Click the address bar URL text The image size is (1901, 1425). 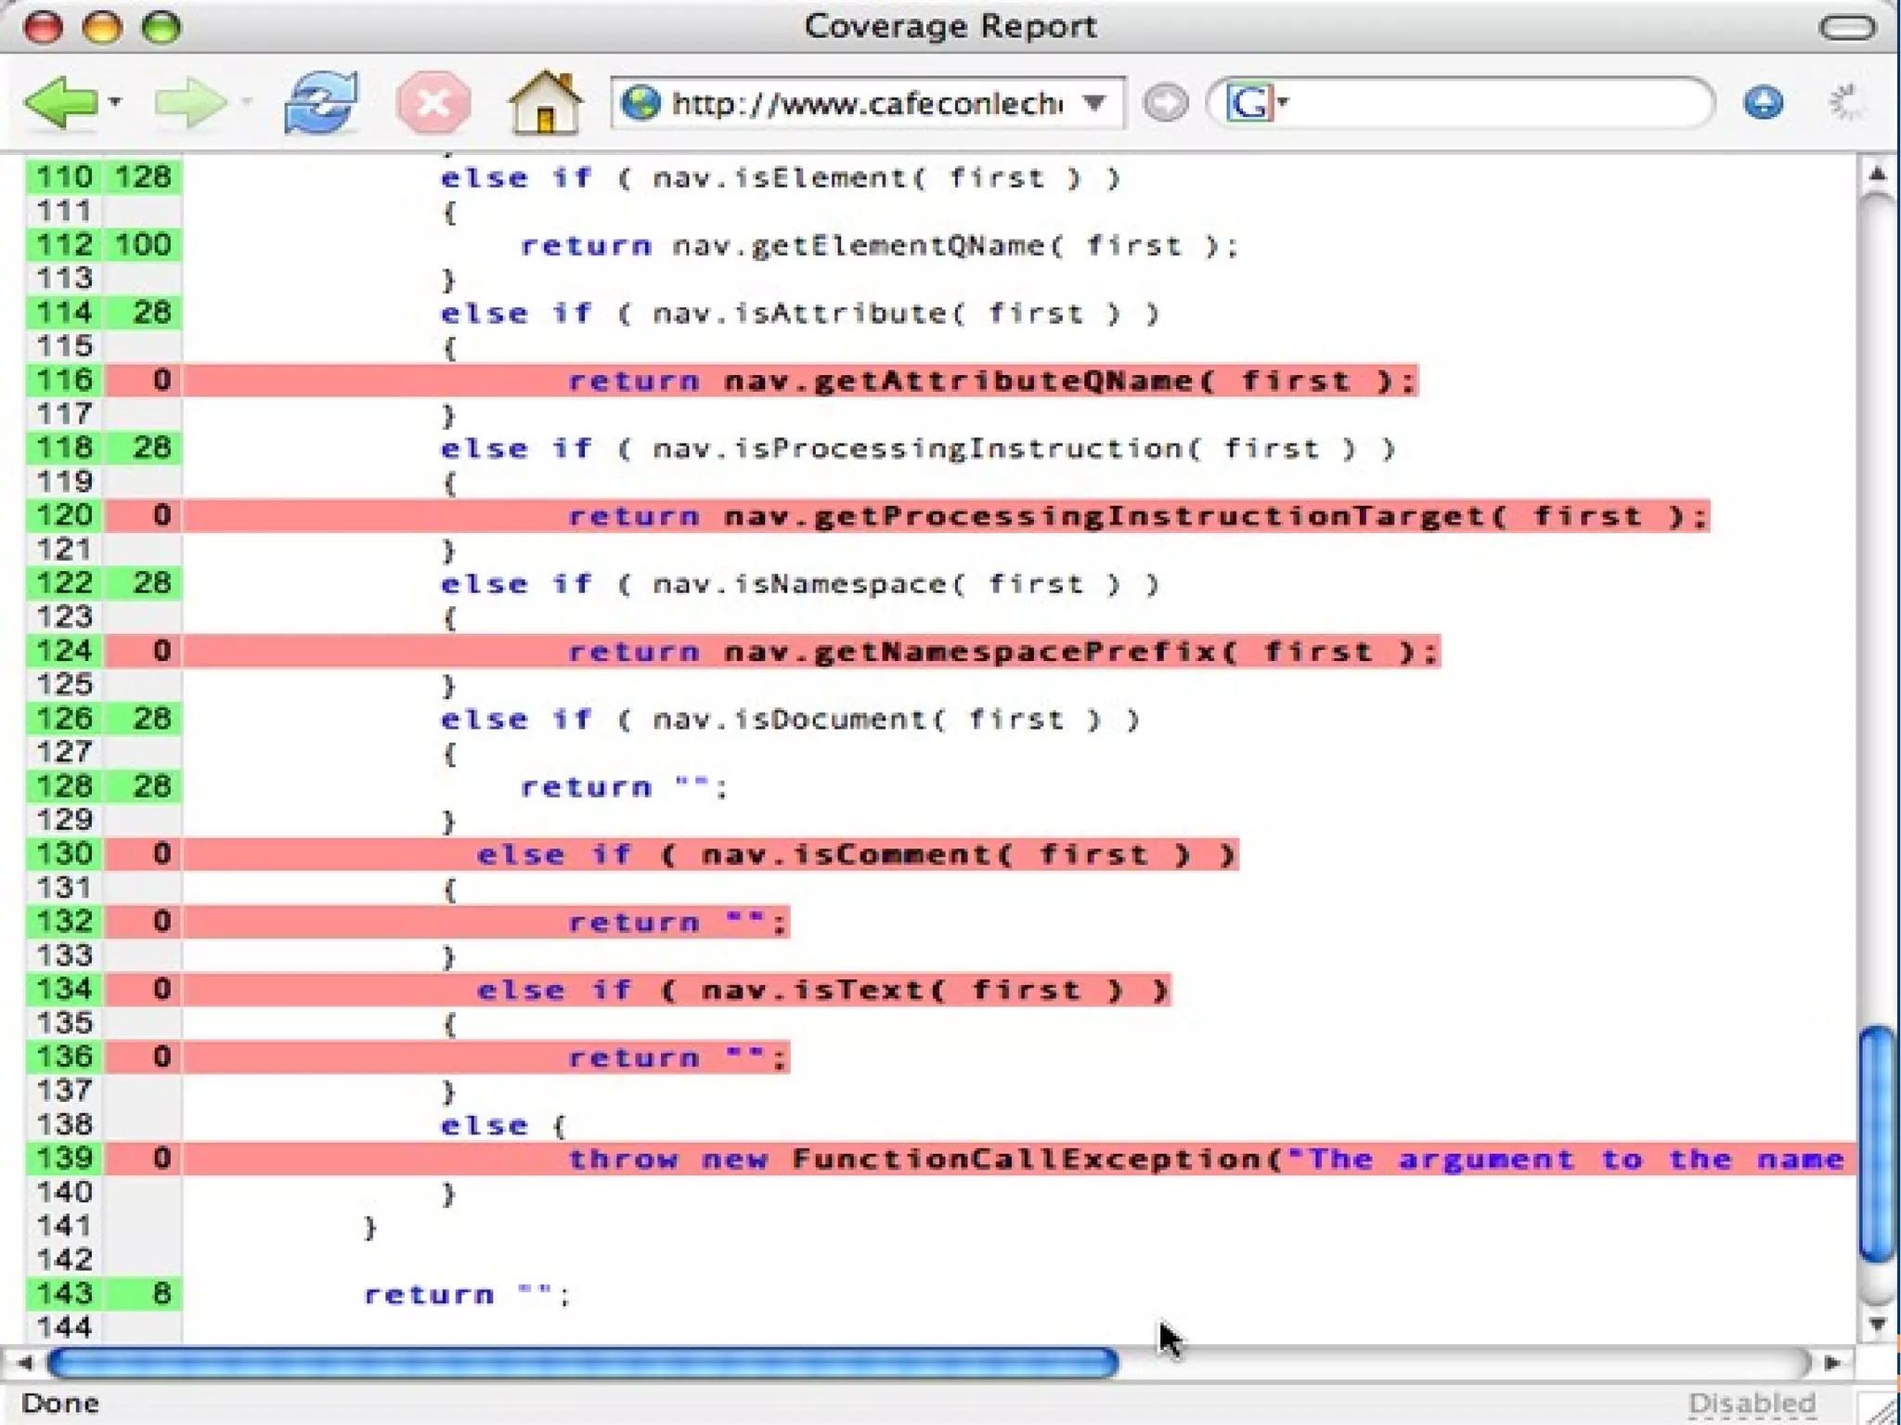865,103
